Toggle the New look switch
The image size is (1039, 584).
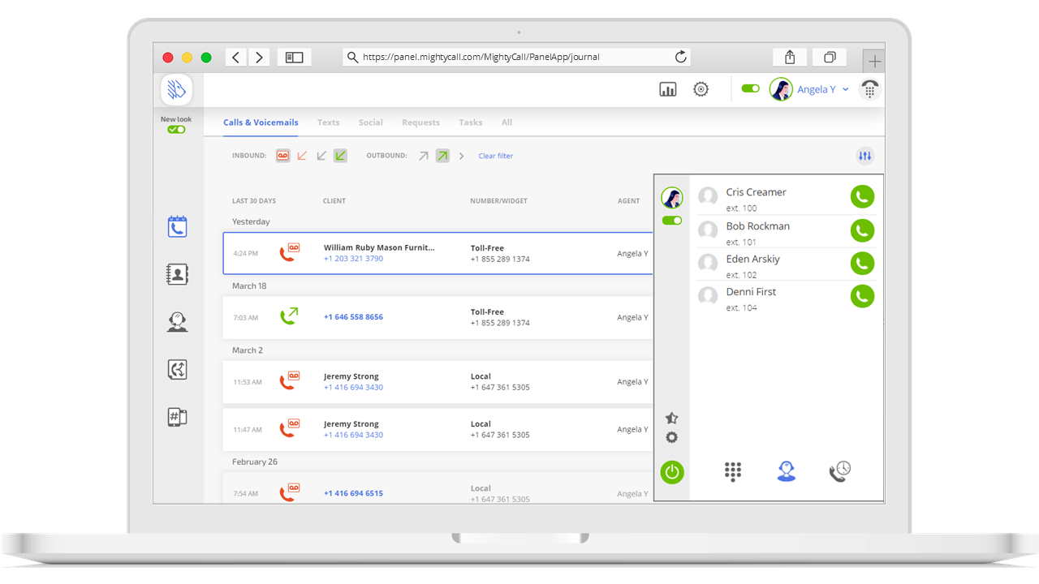point(176,130)
